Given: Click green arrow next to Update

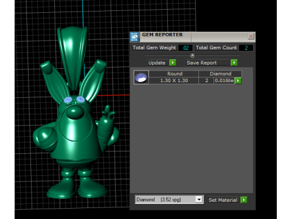Looking at the screenshot, I should [173, 63].
